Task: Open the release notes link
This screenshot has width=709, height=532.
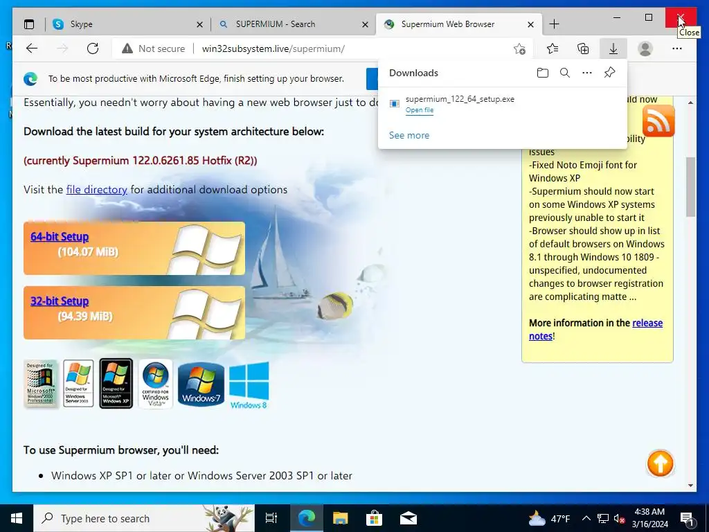Action: pyautogui.click(x=595, y=329)
